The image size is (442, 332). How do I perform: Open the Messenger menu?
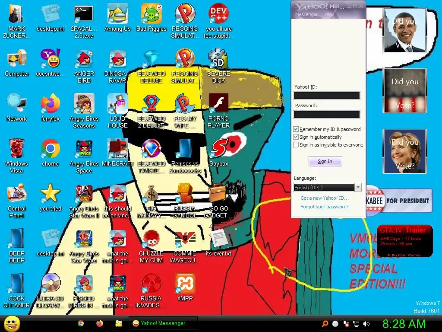click(x=306, y=14)
